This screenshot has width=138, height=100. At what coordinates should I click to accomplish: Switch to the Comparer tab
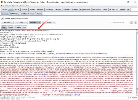(x=66, y=10)
